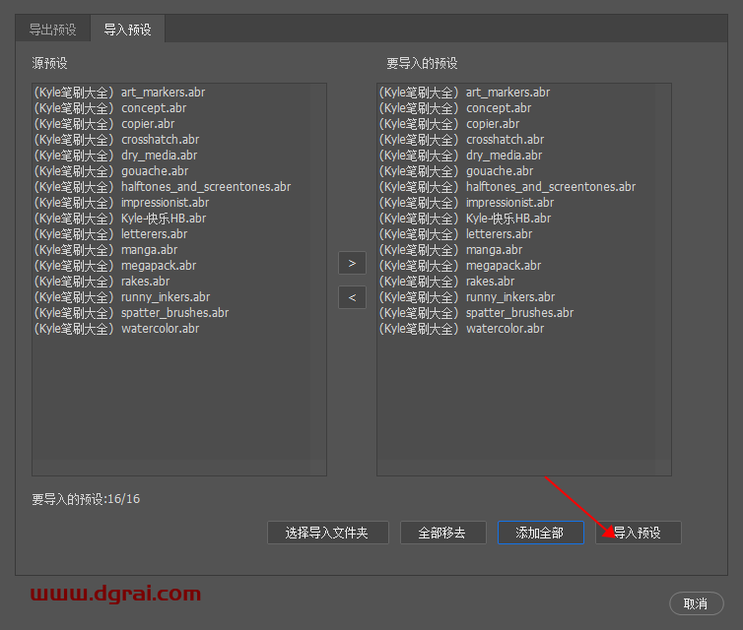Switch to the 导出预设 tab
Image resolution: width=743 pixels, height=630 pixels.
tap(52, 30)
